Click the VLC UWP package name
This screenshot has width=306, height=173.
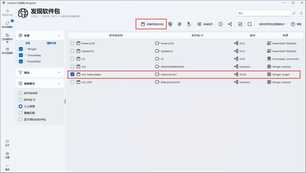click(87, 82)
